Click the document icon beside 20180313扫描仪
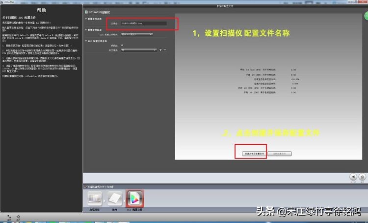The height and width of the screenshot is (223, 368). pyautogui.click(x=86, y=12)
